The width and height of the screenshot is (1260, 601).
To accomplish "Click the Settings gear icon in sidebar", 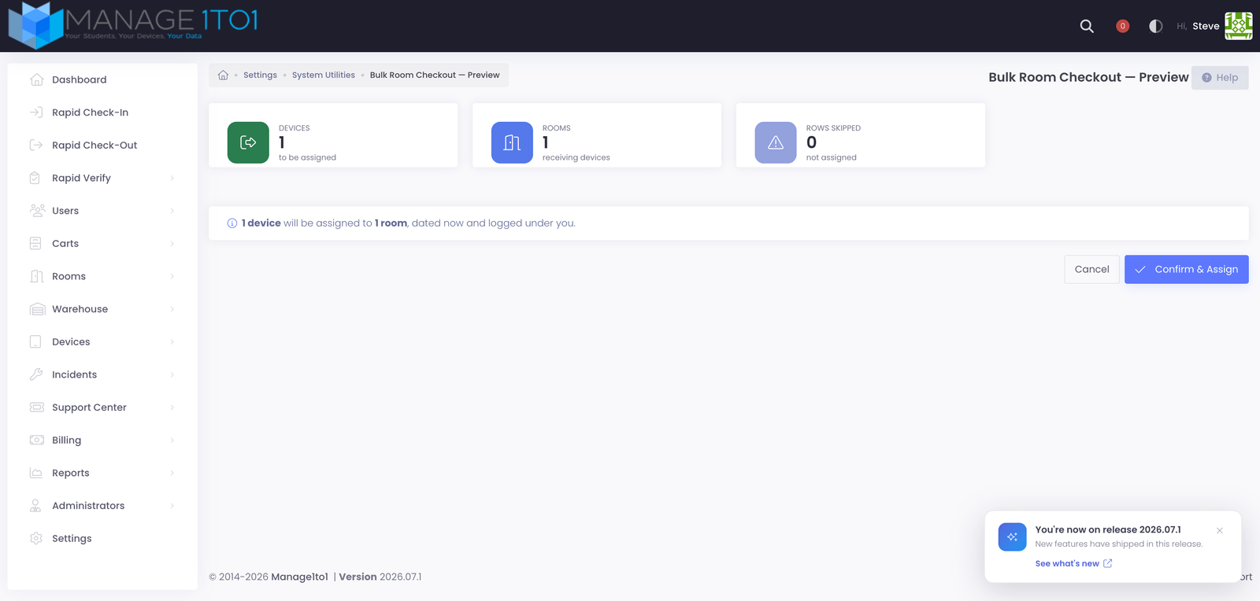I will (x=36, y=538).
